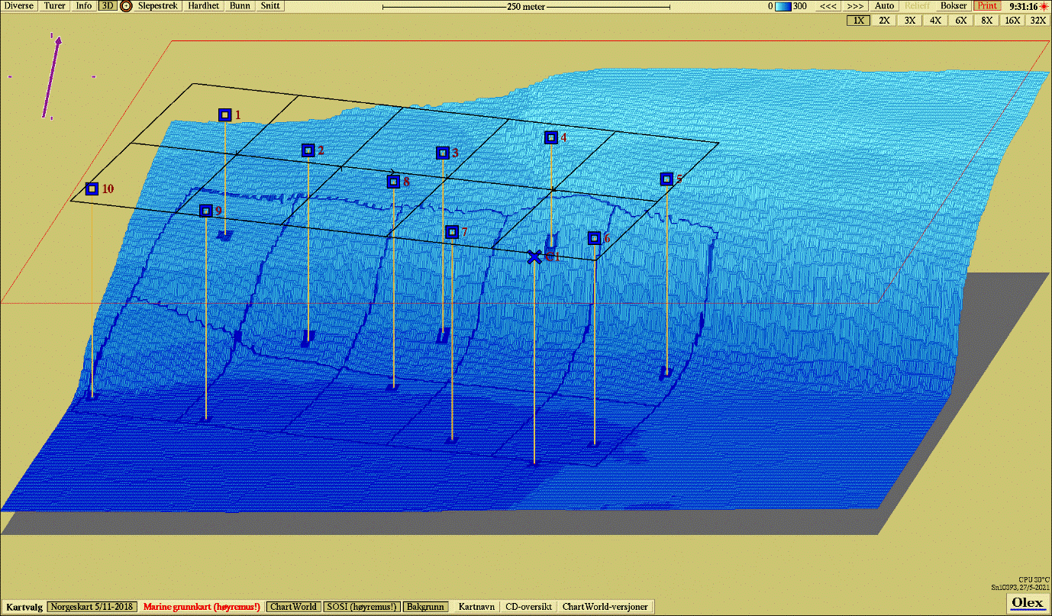Select waypoint marker number 7
The width and height of the screenshot is (1052, 616).
pos(452,231)
